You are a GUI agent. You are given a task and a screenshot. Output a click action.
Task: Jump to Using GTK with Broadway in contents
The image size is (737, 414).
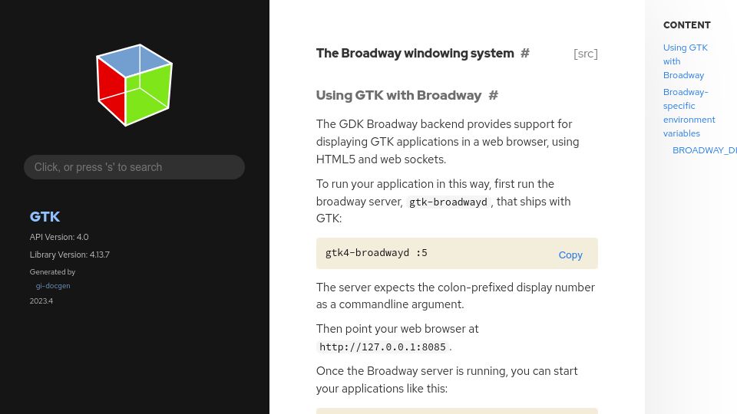tap(686, 61)
